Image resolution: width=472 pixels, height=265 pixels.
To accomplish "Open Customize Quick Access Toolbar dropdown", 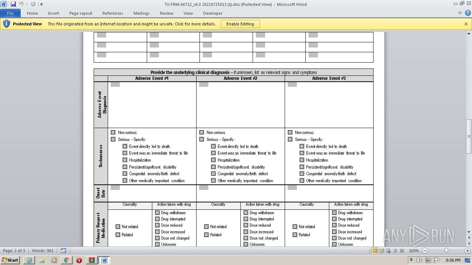I will click(x=41, y=4).
